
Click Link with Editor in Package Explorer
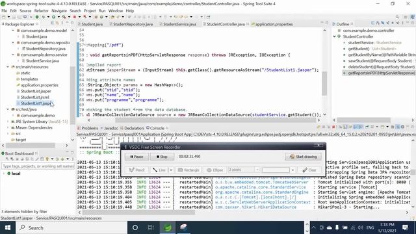point(57,23)
